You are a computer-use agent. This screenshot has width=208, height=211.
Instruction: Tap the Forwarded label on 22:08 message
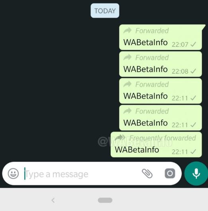(152, 58)
